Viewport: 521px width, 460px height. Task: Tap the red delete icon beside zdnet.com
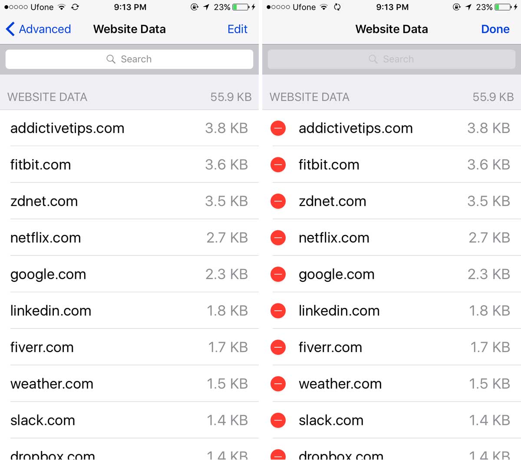click(278, 201)
